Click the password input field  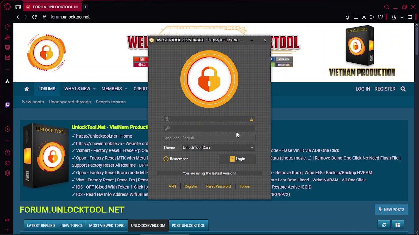point(209,129)
